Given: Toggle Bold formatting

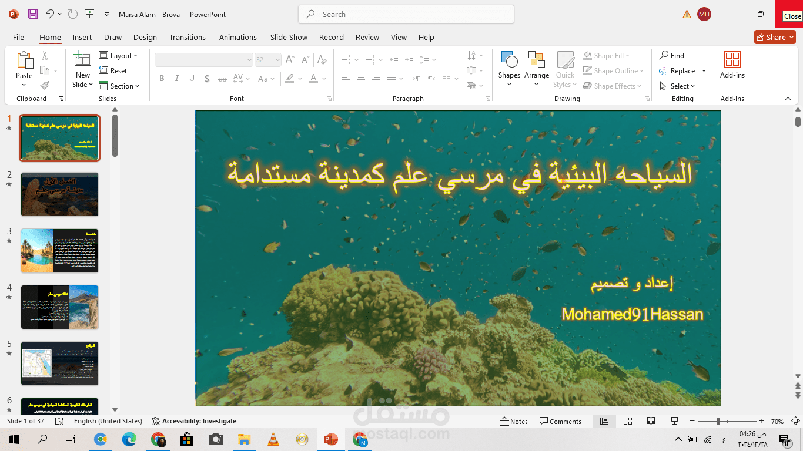Looking at the screenshot, I should point(162,79).
